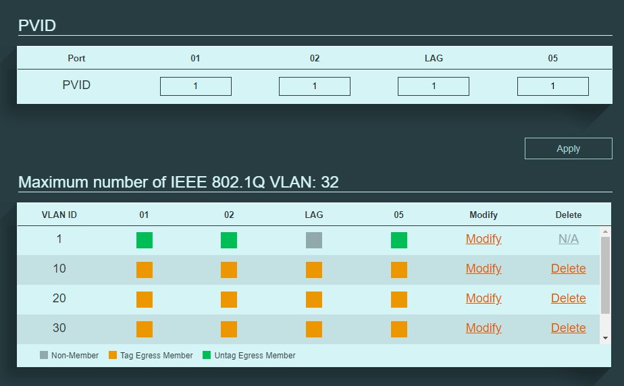Modify VLAN ID 30
Screen dimensions: 624x386
click(x=484, y=328)
